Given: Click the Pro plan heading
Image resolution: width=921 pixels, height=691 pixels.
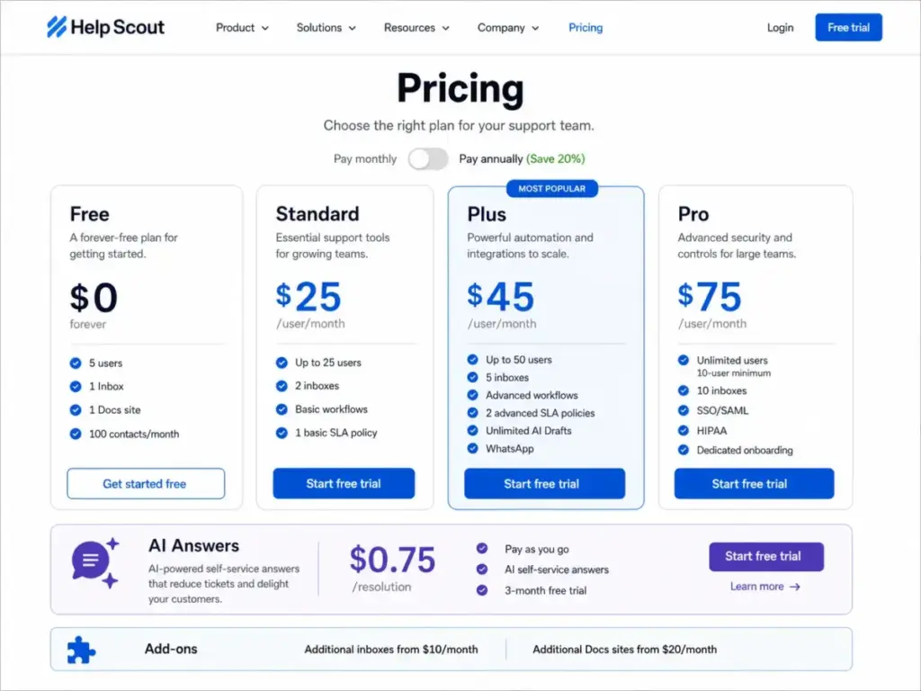Looking at the screenshot, I should click(x=693, y=214).
